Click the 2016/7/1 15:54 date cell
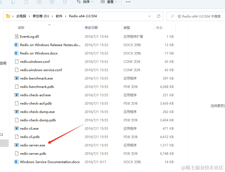225x172 pixels. pyautogui.click(x=96, y=37)
